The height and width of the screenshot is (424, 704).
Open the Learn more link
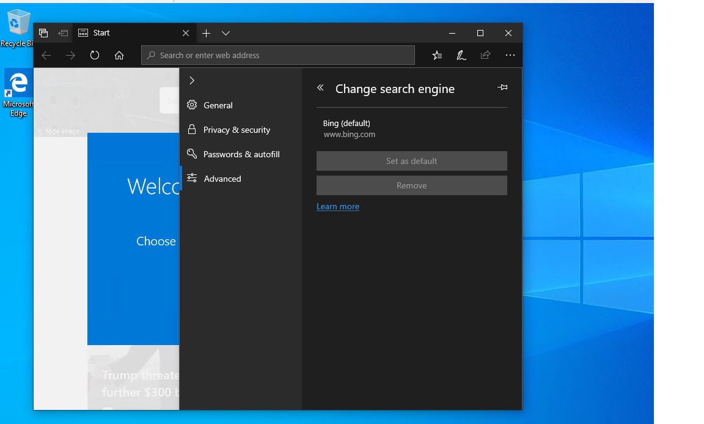pos(337,206)
